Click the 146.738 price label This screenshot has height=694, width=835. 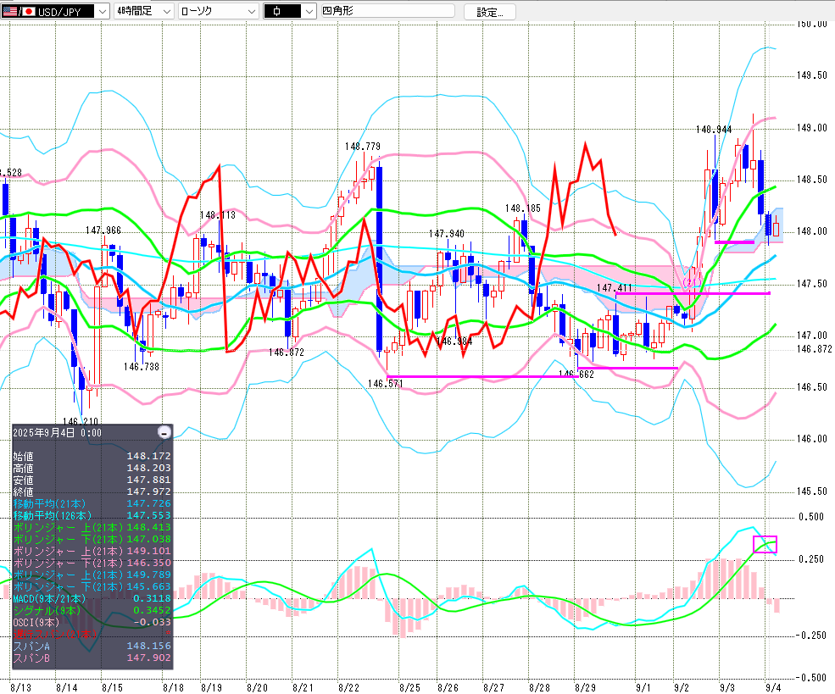coord(141,367)
